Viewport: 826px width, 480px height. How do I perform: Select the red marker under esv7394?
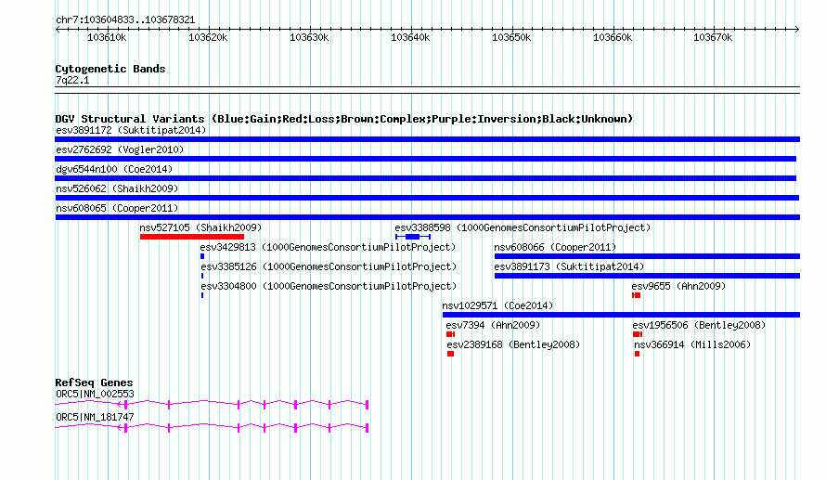coord(450,334)
